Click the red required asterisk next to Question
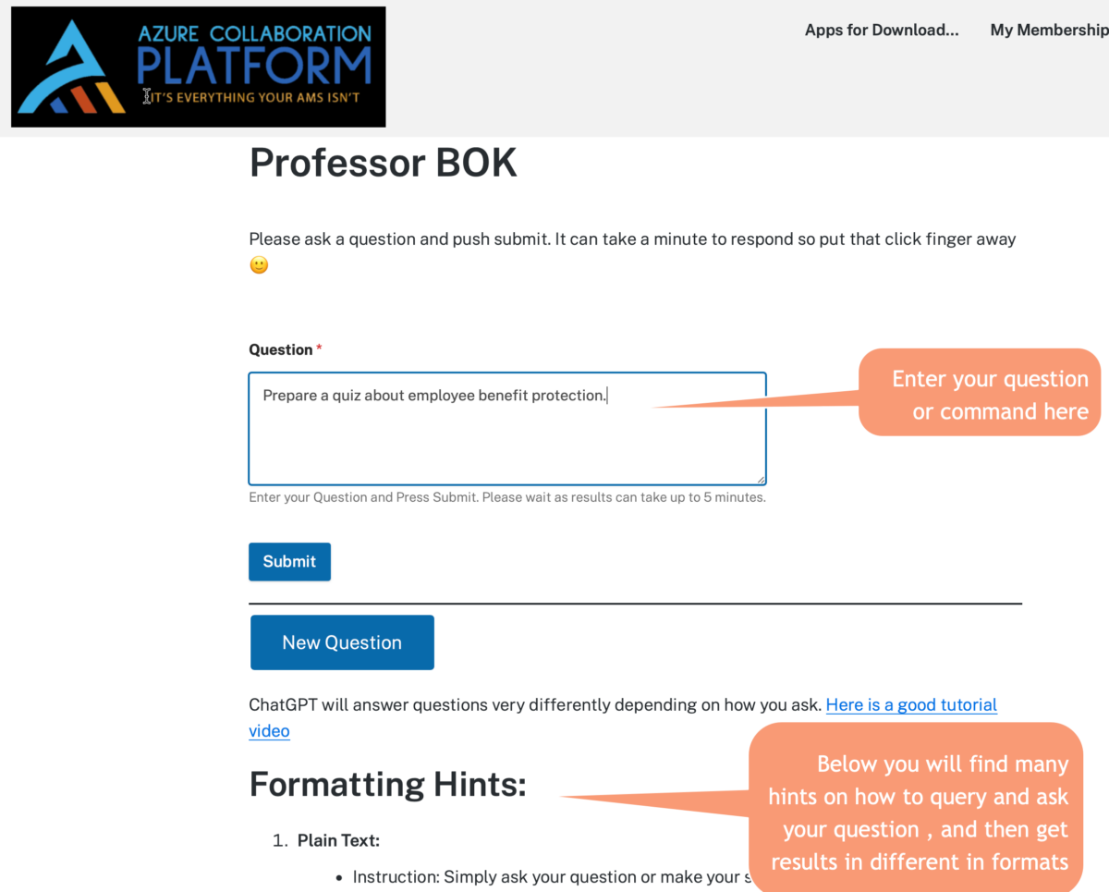This screenshot has width=1109, height=892. (319, 348)
